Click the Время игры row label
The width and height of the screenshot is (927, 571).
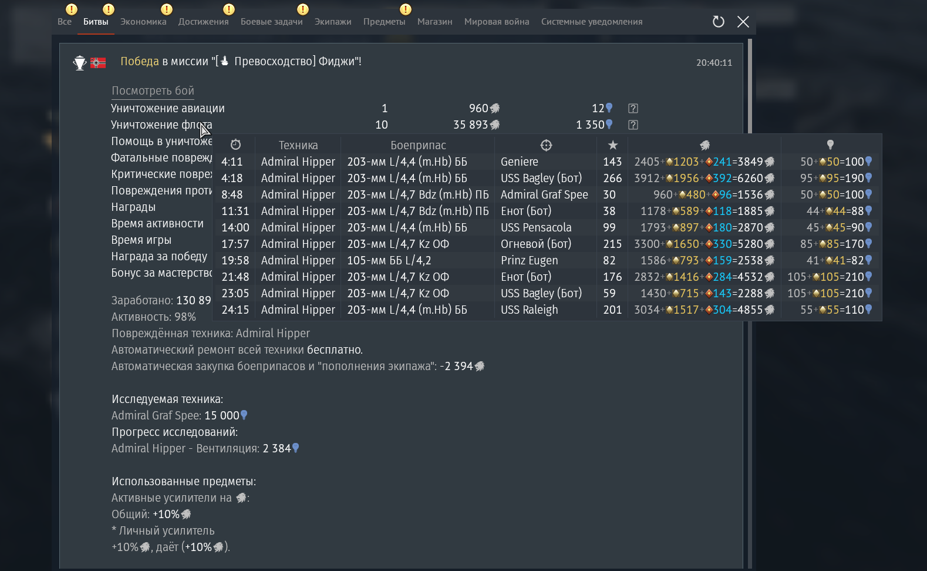point(141,240)
